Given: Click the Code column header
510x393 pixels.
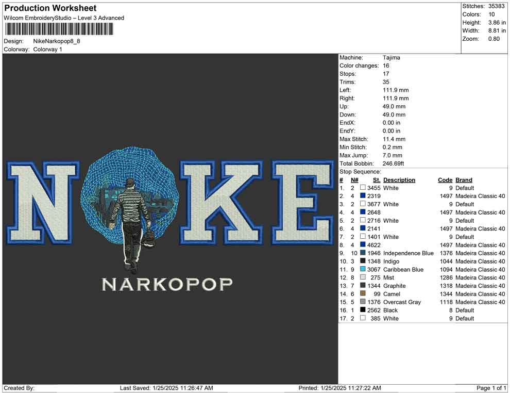Looking at the screenshot, I should (445, 180).
